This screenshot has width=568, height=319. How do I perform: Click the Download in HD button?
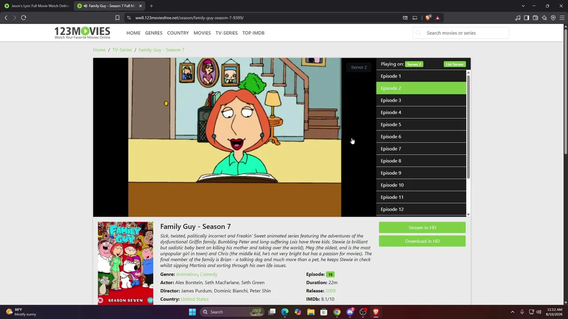pyautogui.click(x=422, y=241)
